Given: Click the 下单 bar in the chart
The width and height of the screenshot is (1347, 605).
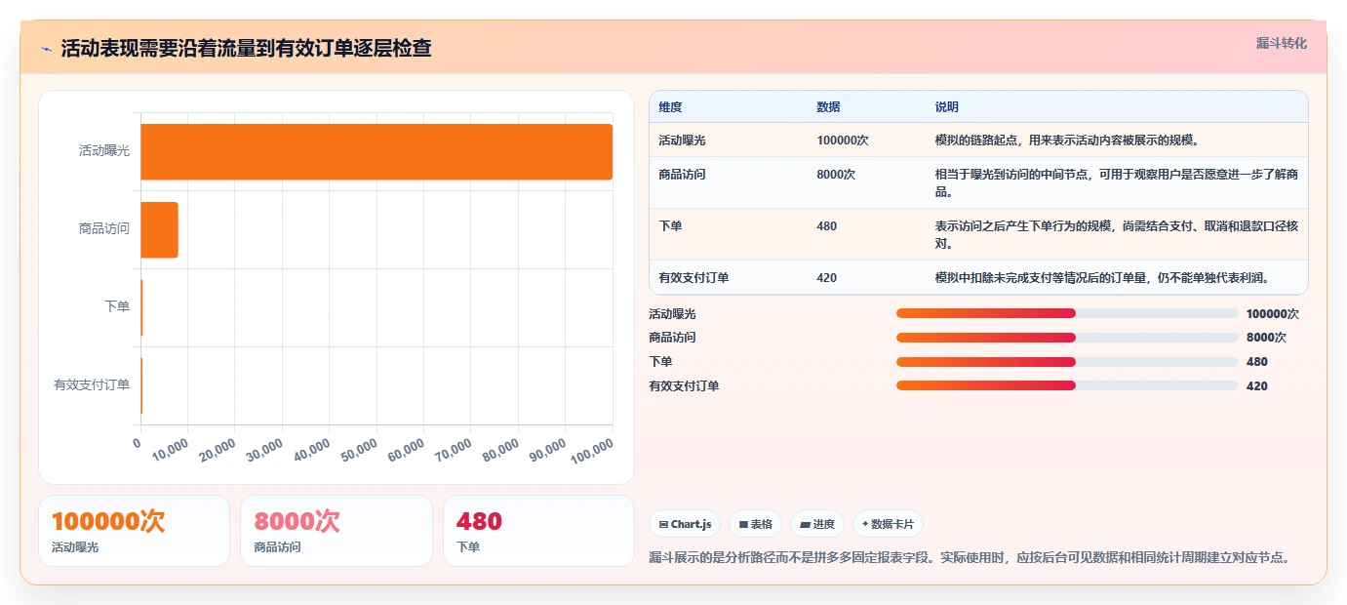Looking at the screenshot, I should pos(141,307).
